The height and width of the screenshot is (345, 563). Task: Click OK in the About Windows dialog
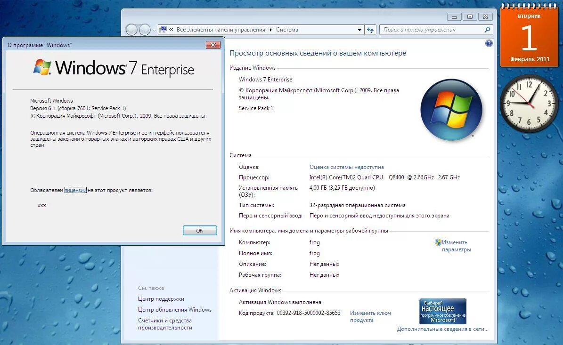point(200,231)
